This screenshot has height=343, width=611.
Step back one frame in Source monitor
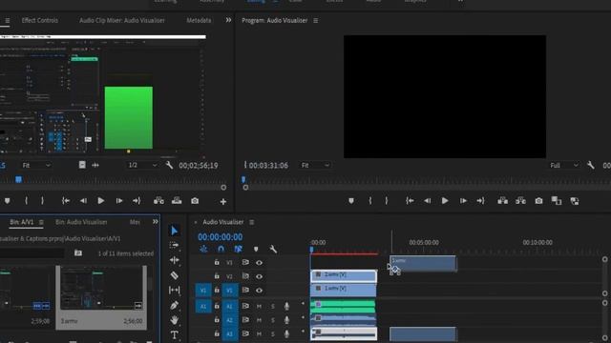(83, 201)
